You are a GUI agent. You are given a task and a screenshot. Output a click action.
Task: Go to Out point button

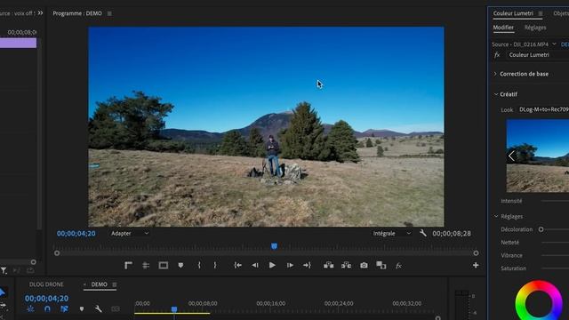point(307,265)
